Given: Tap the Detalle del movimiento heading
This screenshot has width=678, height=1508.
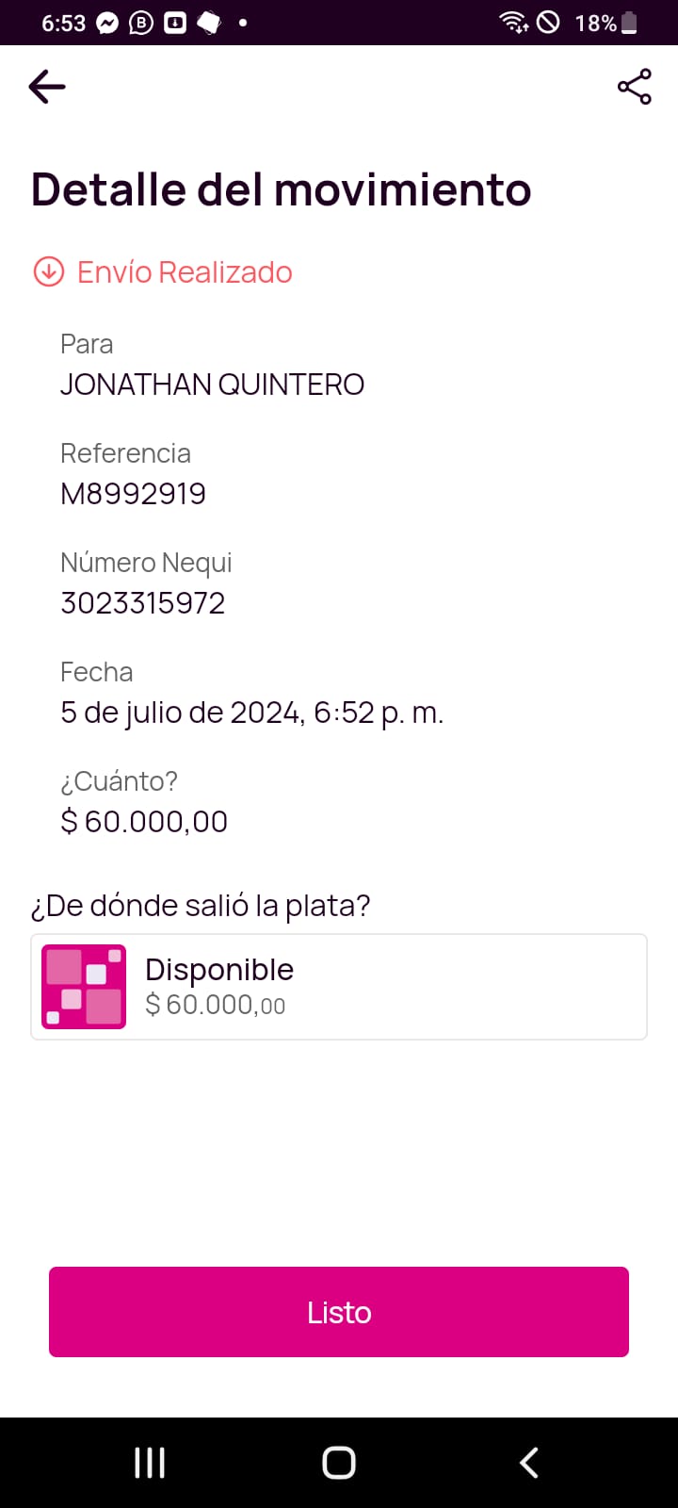Looking at the screenshot, I should coord(281,189).
